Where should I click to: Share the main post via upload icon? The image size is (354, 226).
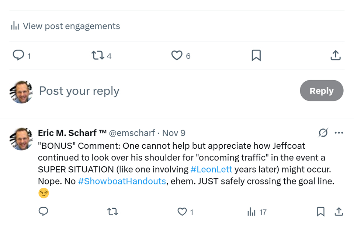click(335, 56)
